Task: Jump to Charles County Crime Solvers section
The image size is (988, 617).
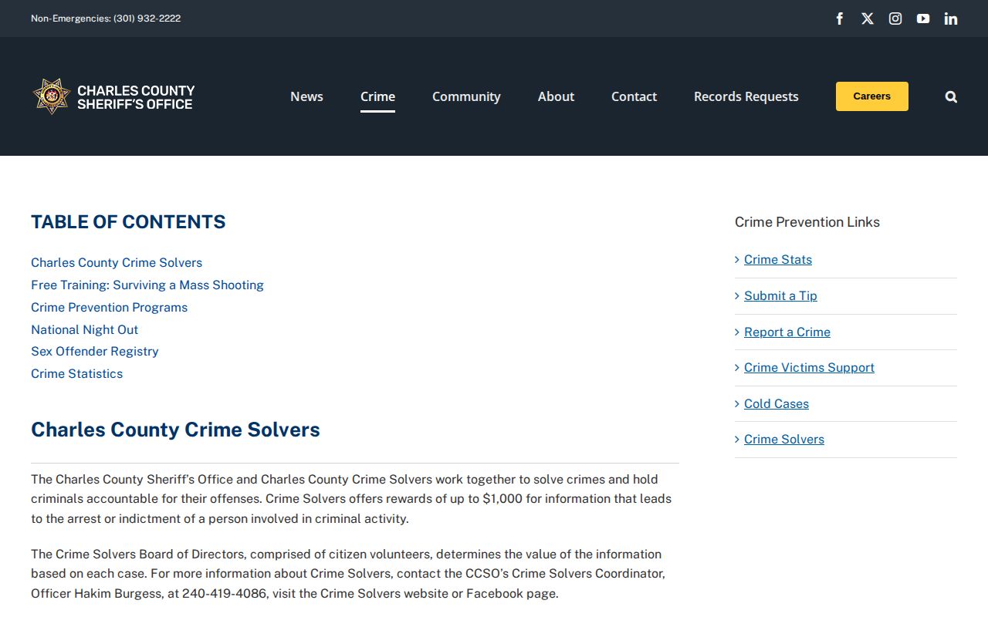Action: click(117, 263)
